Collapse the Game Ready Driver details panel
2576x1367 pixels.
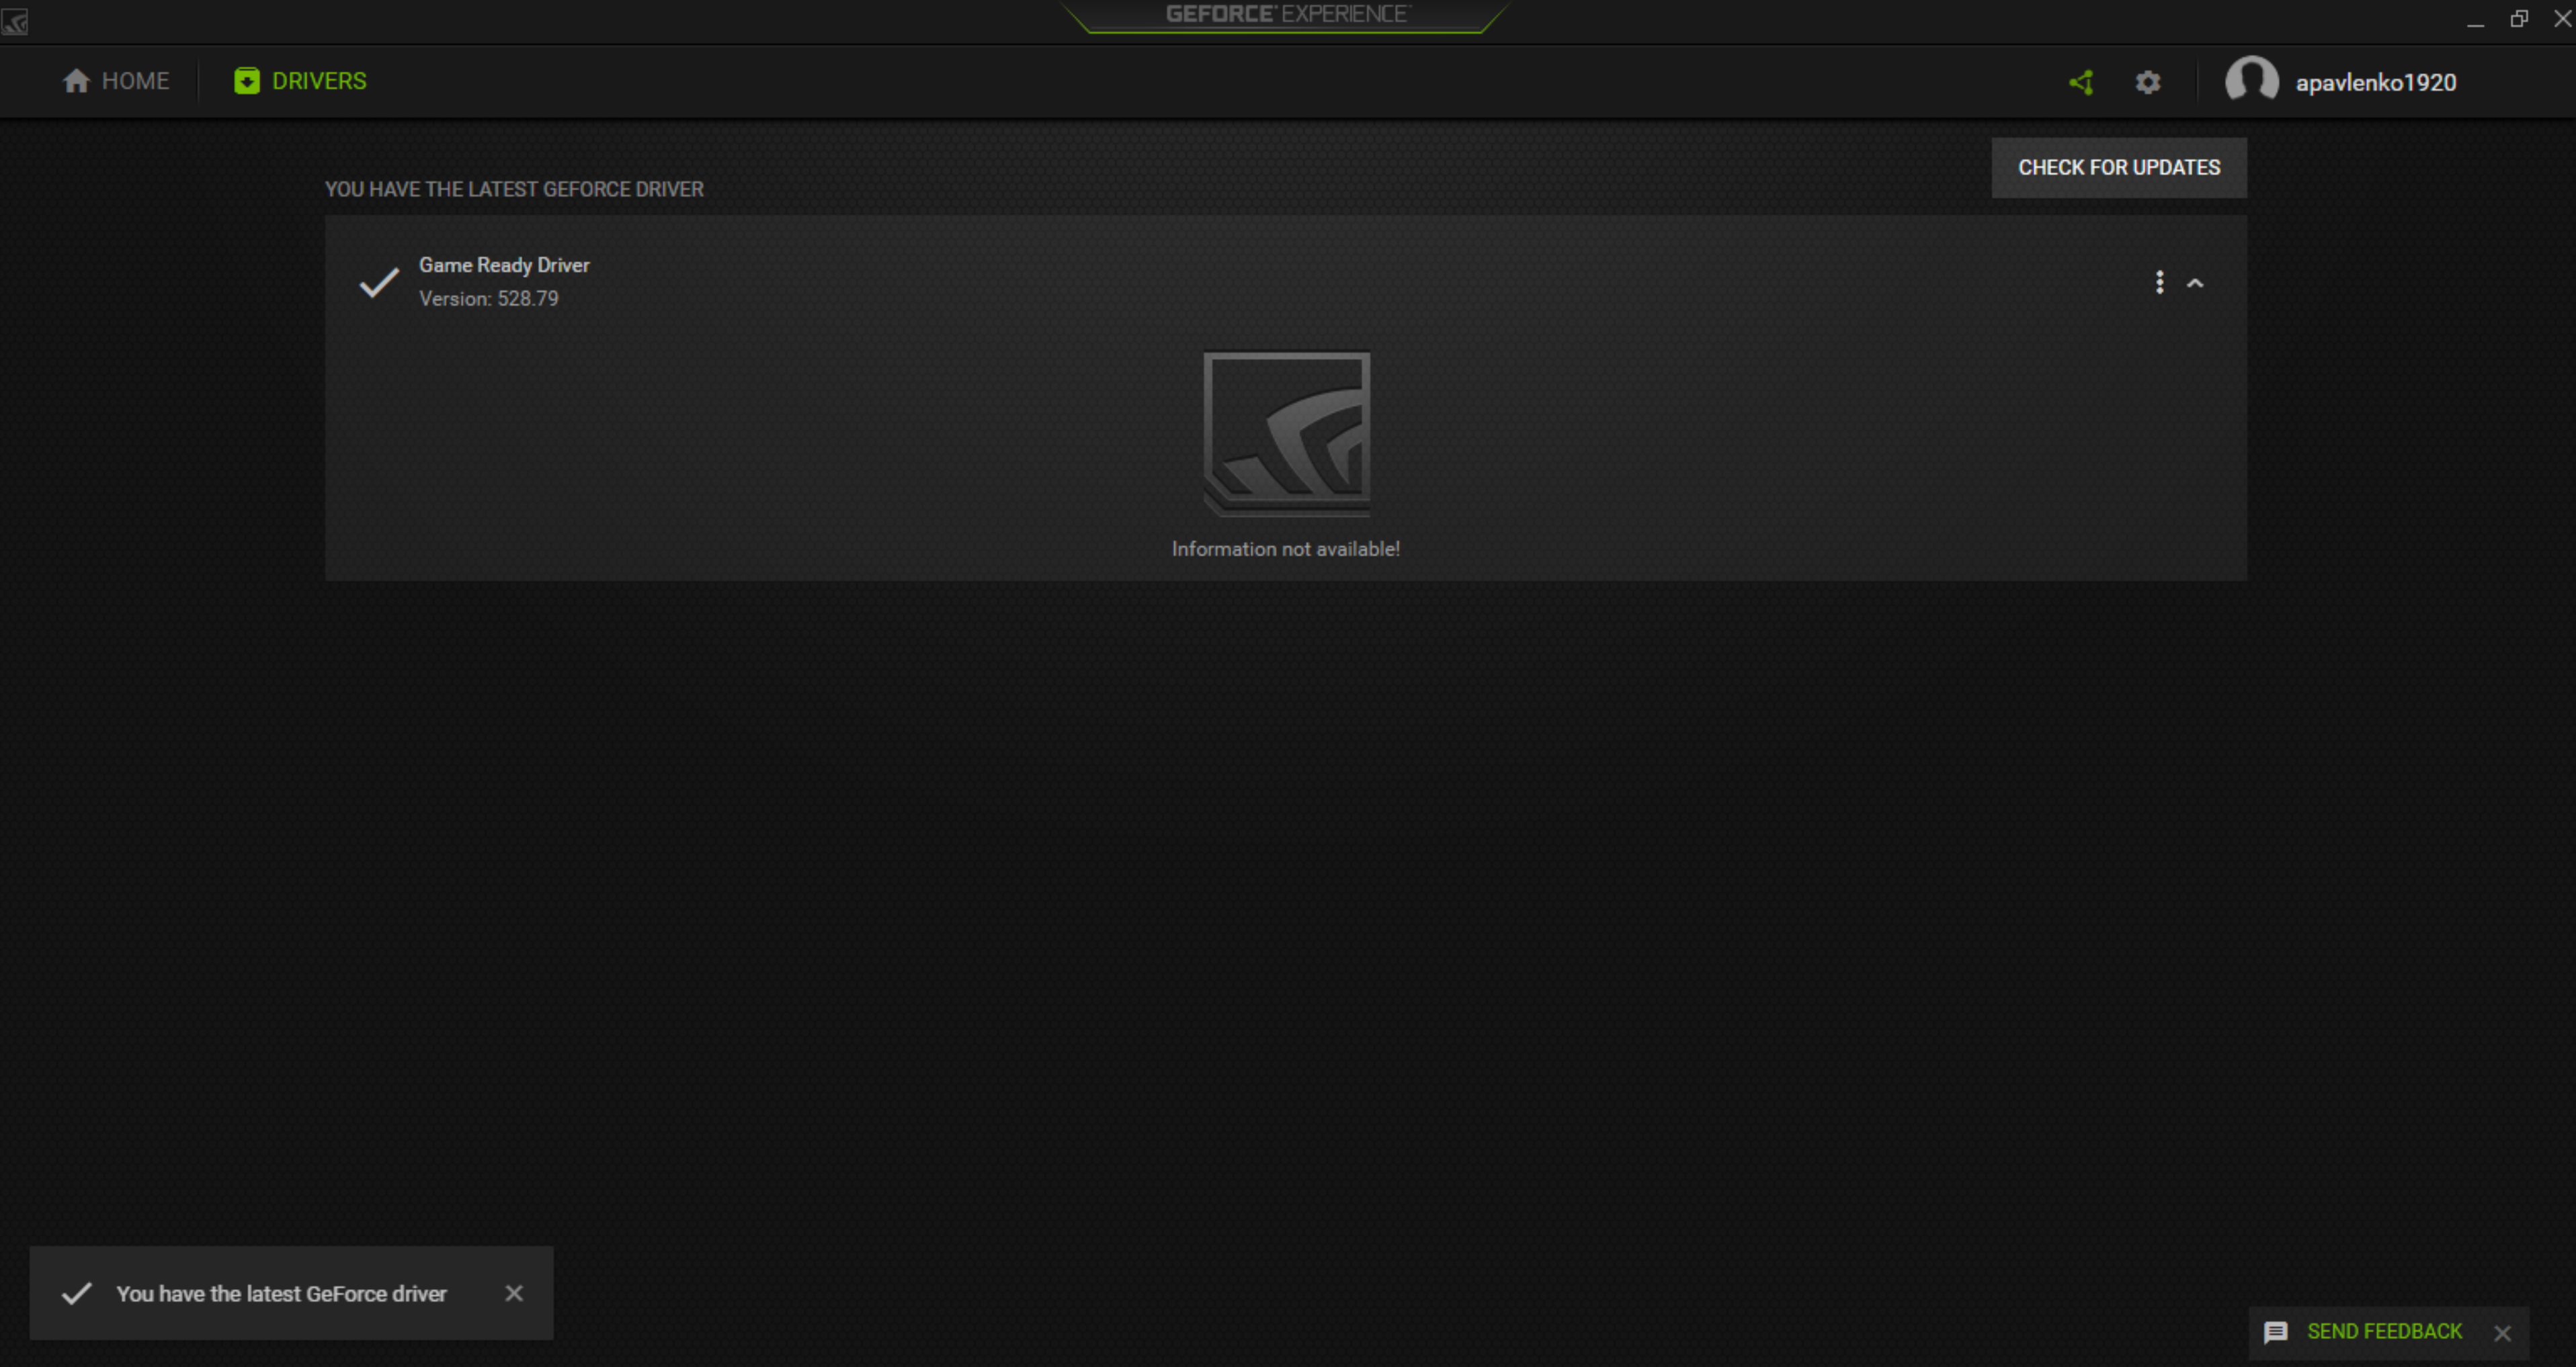tap(2196, 283)
